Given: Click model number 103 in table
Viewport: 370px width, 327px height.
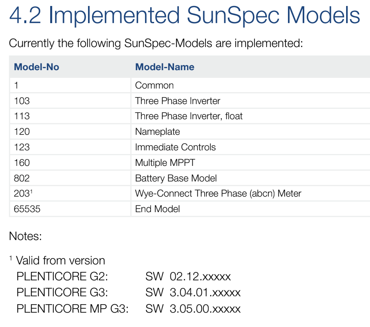Looking at the screenshot, I should (22, 101).
